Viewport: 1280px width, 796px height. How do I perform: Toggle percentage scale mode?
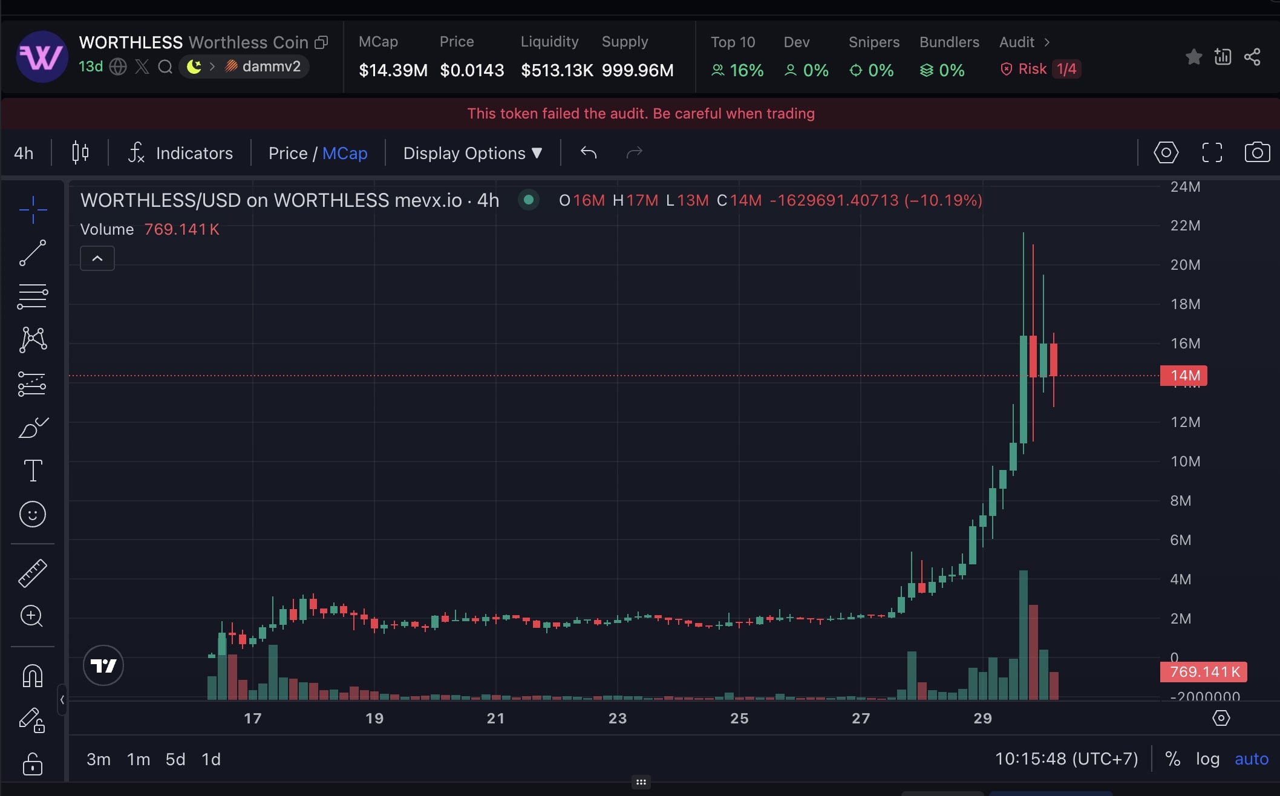(1172, 759)
